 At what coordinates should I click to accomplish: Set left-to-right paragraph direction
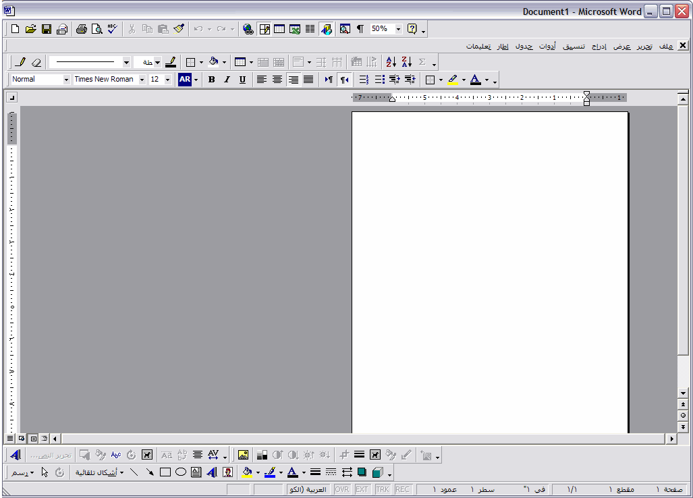point(329,80)
